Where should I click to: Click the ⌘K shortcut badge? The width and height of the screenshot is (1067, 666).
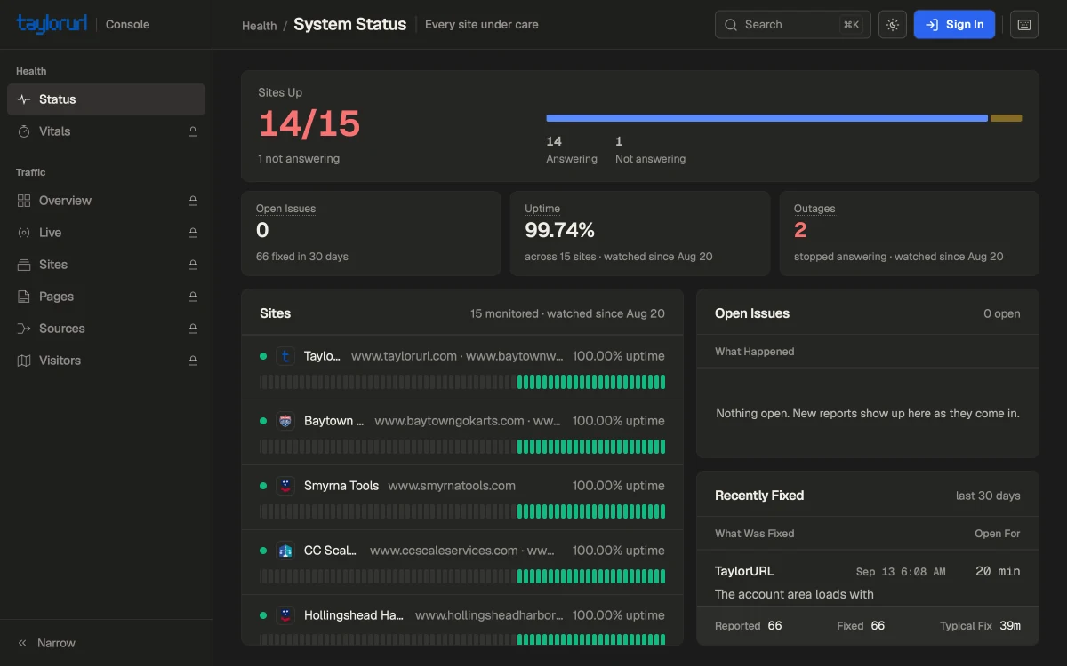coord(851,25)
